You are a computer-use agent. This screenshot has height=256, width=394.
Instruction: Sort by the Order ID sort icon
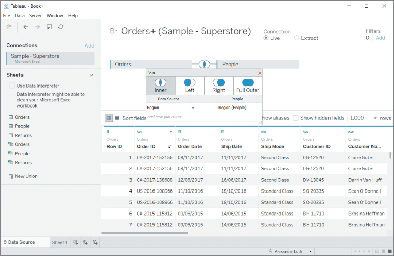click(170, 146)
